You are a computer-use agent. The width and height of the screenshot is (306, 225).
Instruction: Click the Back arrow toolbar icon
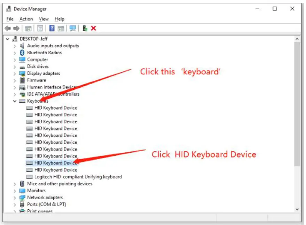coord(8,29)
